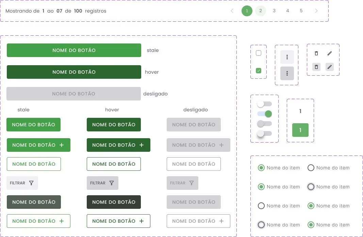Select page 1 in the pagination

[247, 11]
